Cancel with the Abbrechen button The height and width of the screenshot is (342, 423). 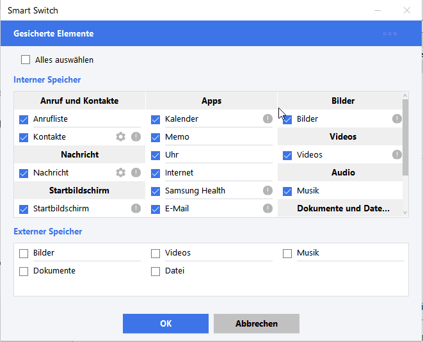point(257,323)
